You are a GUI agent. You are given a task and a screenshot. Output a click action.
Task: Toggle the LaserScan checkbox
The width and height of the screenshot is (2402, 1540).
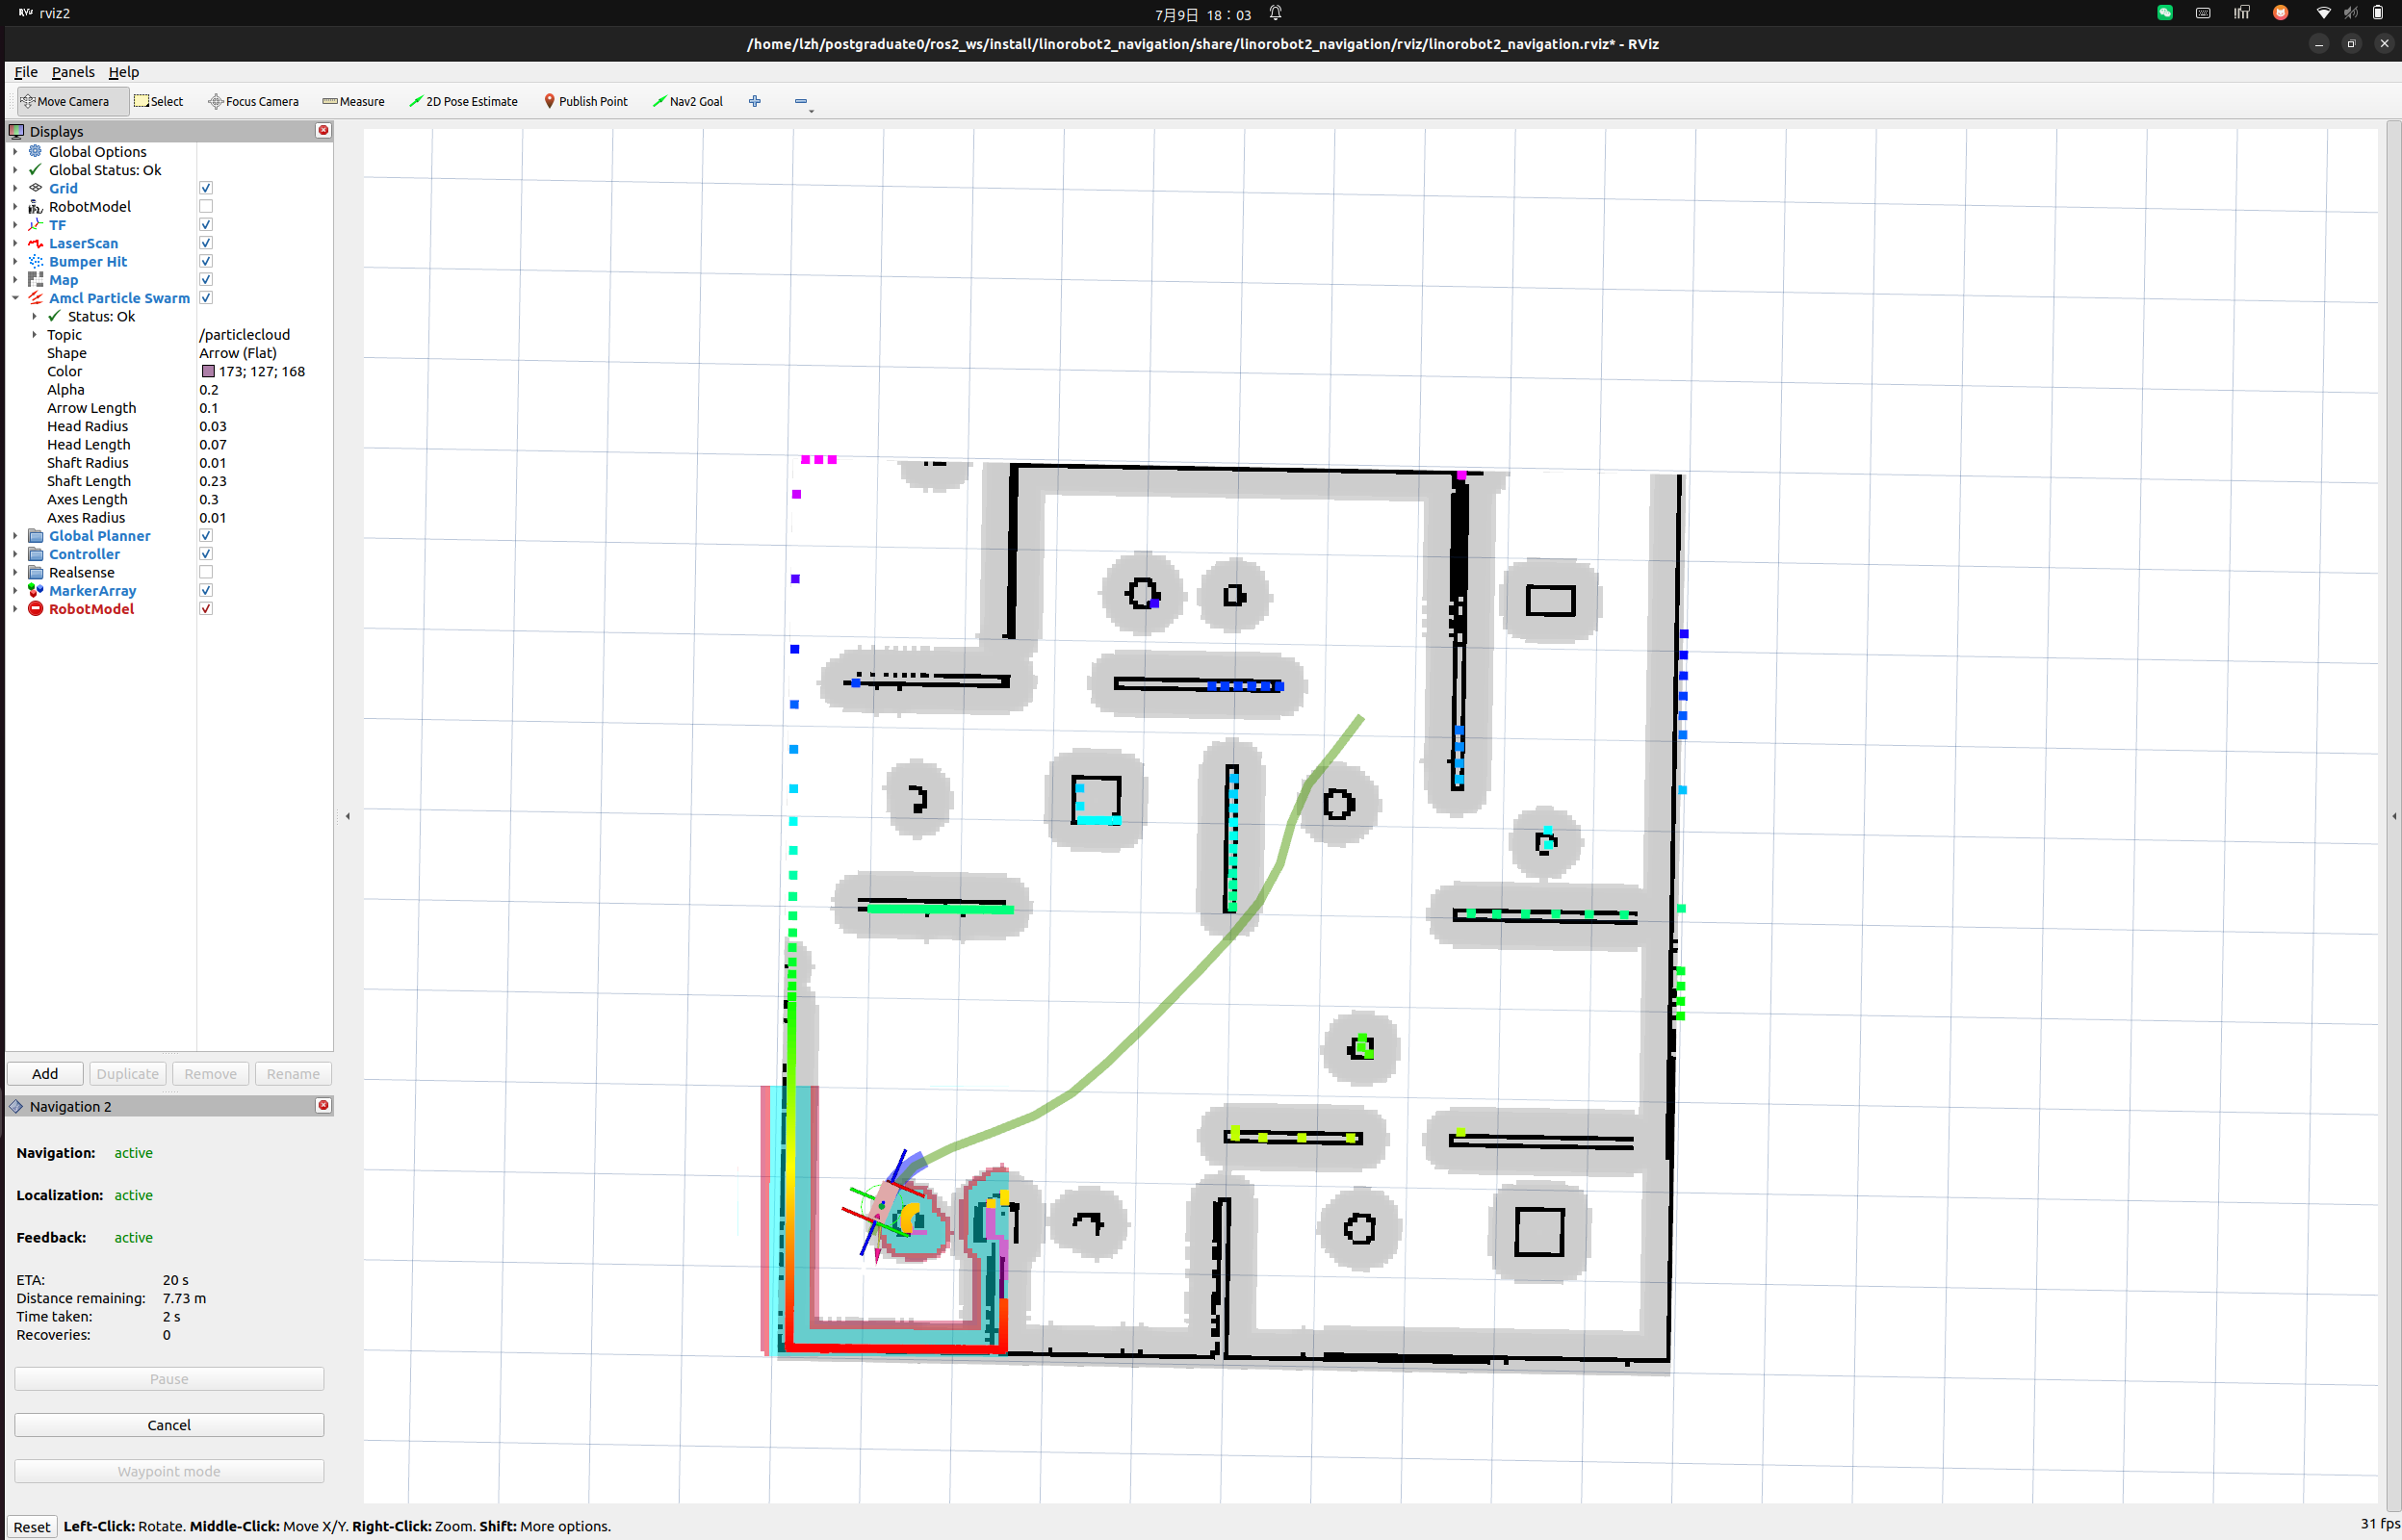[206, 243]
